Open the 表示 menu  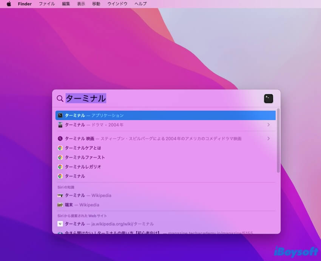(x=81, y=4)
